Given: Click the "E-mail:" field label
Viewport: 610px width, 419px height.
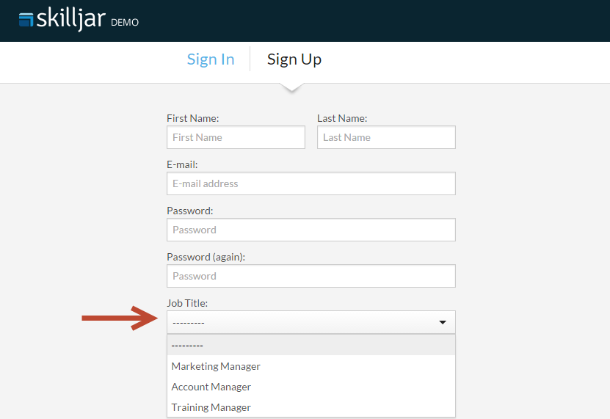Looking at the screenshot, I should pyautogui.click(x=182, y=164).
